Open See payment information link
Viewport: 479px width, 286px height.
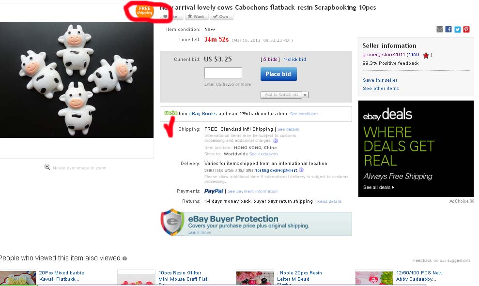click(253, 191)
